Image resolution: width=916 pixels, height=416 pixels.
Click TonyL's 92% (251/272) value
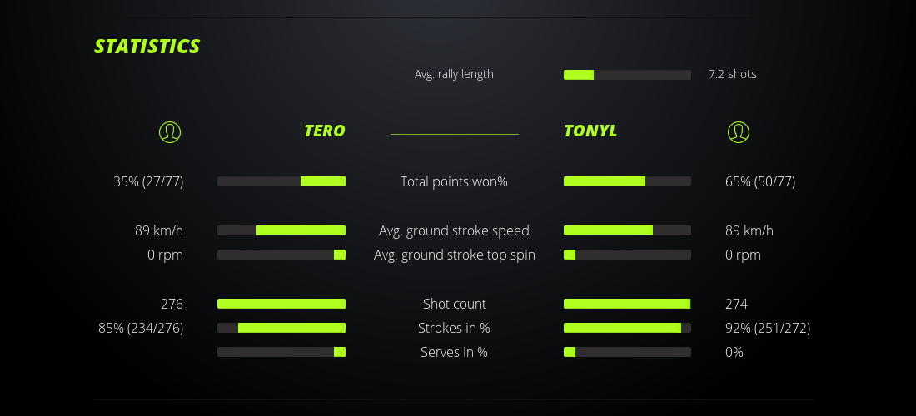click(x=768, y=328)
